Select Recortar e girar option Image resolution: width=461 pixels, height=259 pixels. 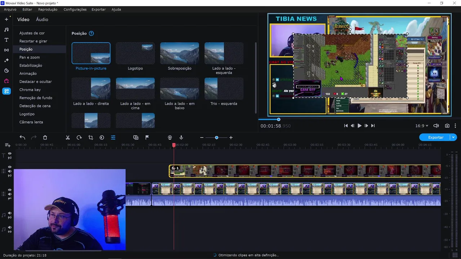(33, 41)
